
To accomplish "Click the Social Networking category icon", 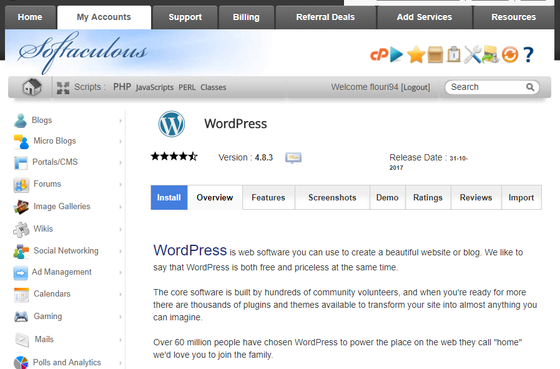I will tap(21, 252).
